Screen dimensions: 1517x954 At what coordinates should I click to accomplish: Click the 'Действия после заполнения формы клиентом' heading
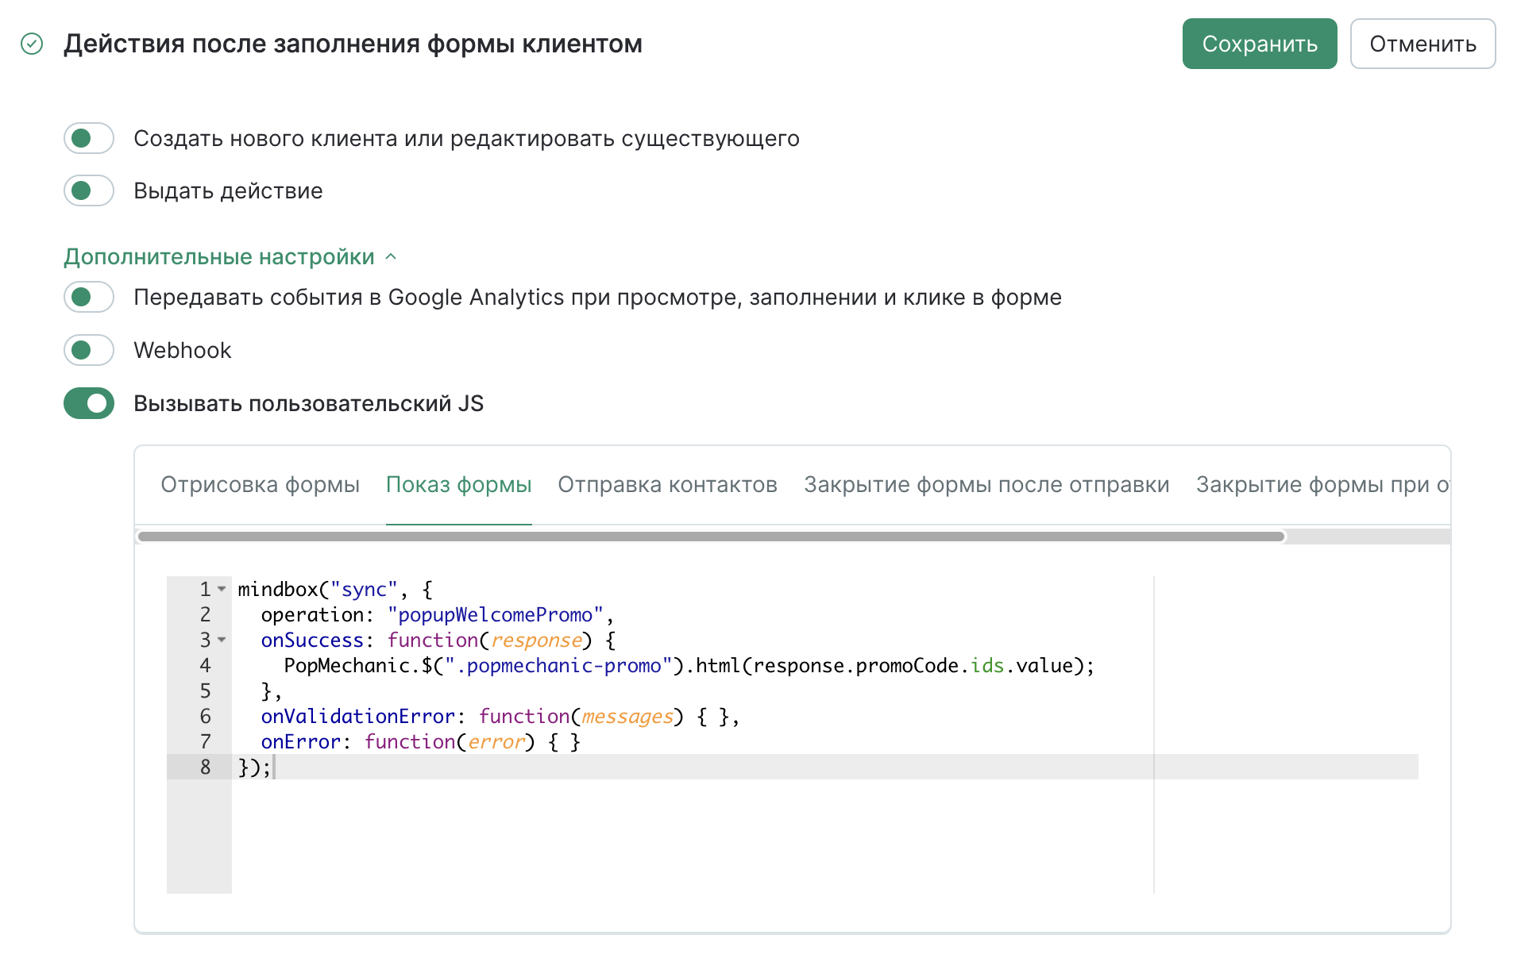click(x=353, y=44)
